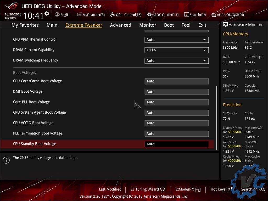
Task: Select PLL Termination Boot voltage label
Action: [x=38, y=133]
